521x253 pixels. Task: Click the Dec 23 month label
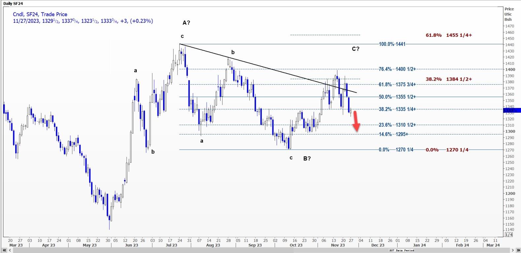(378, 245)
